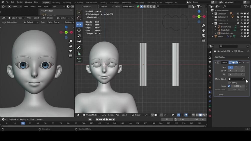The height and width of the screenshot is (141, 251).
Task: Click the Add Cube tool icon
Action: tap(79, 60)
